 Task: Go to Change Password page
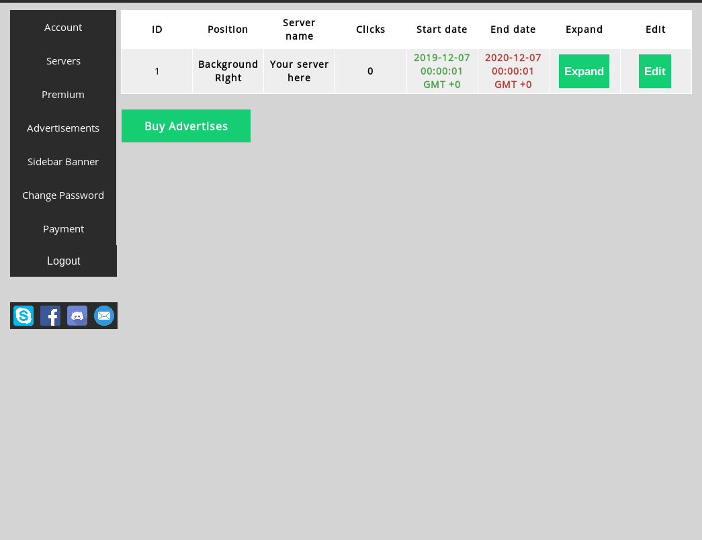tap(63, 195)
